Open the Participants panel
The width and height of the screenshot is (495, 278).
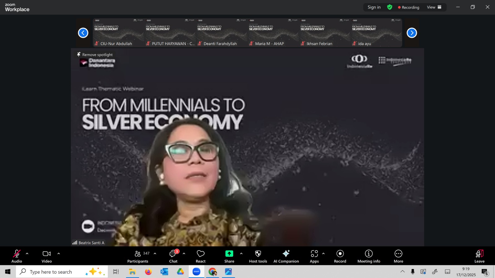pyautogui.click(x=138, y=256)
